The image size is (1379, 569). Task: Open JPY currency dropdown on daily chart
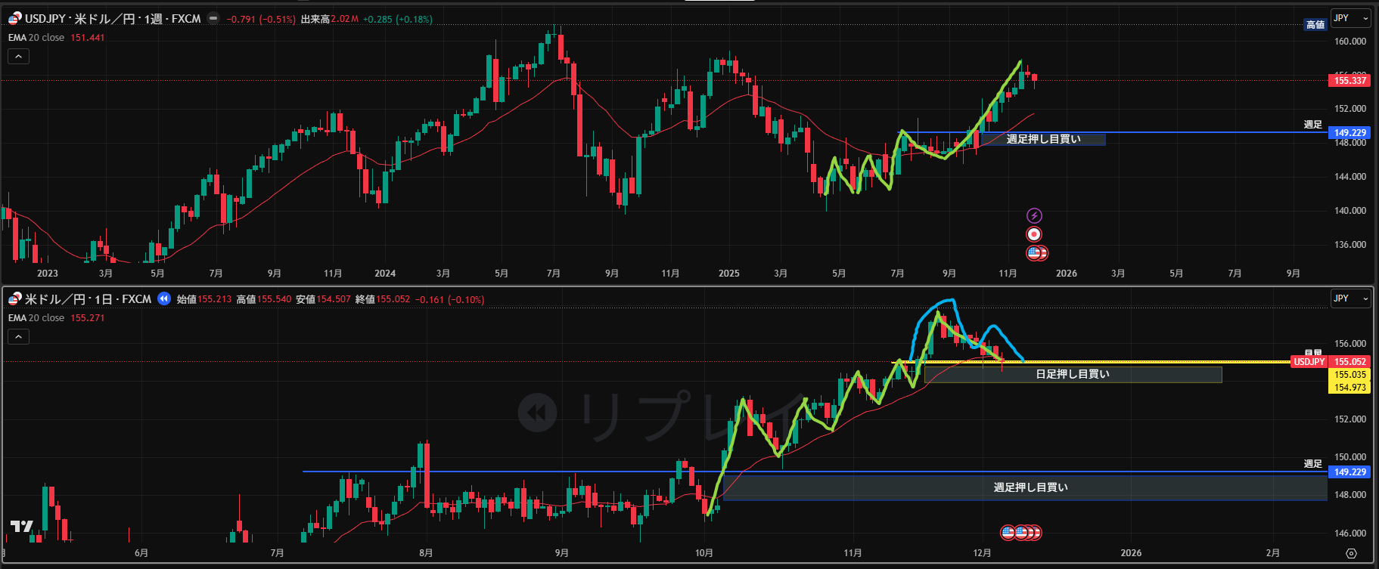tap(1350, 298)
